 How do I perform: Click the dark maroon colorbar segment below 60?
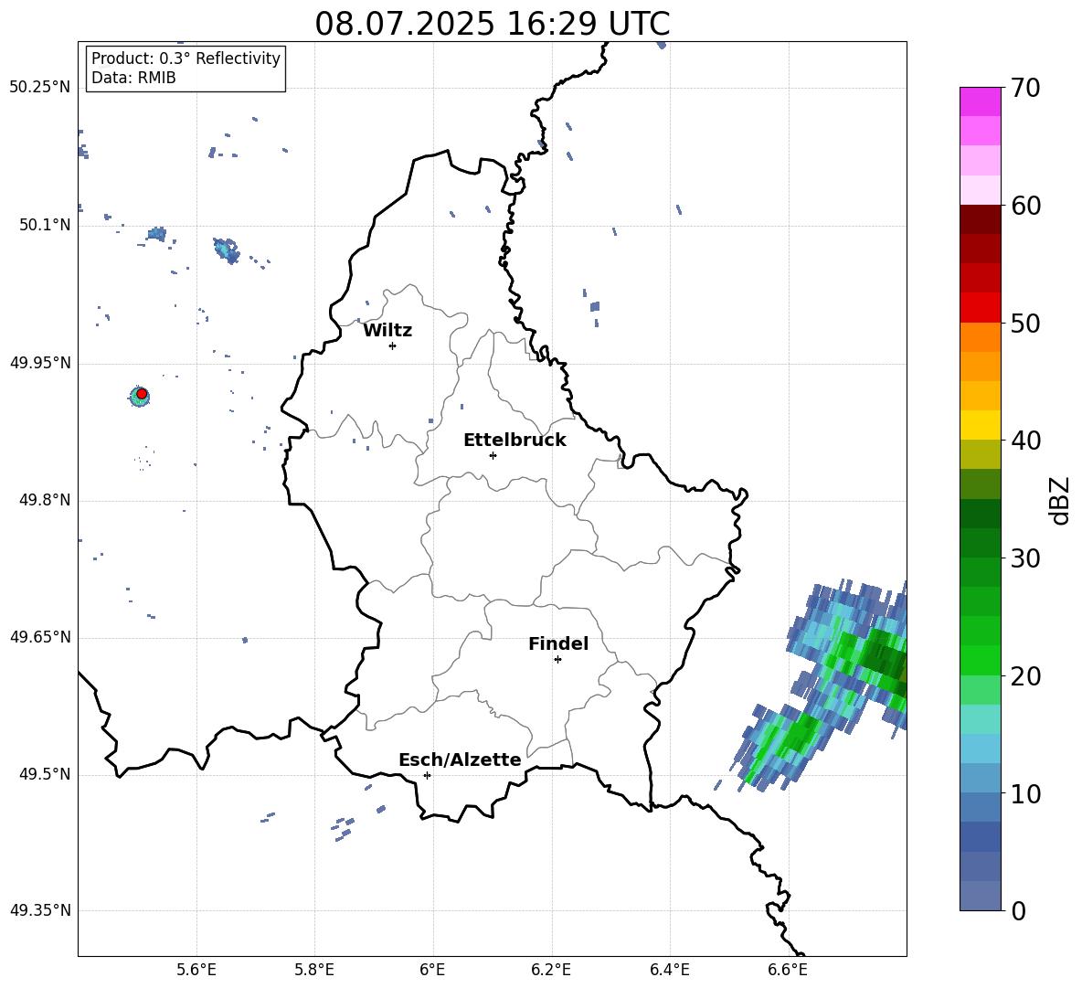(x=980, y=219)
